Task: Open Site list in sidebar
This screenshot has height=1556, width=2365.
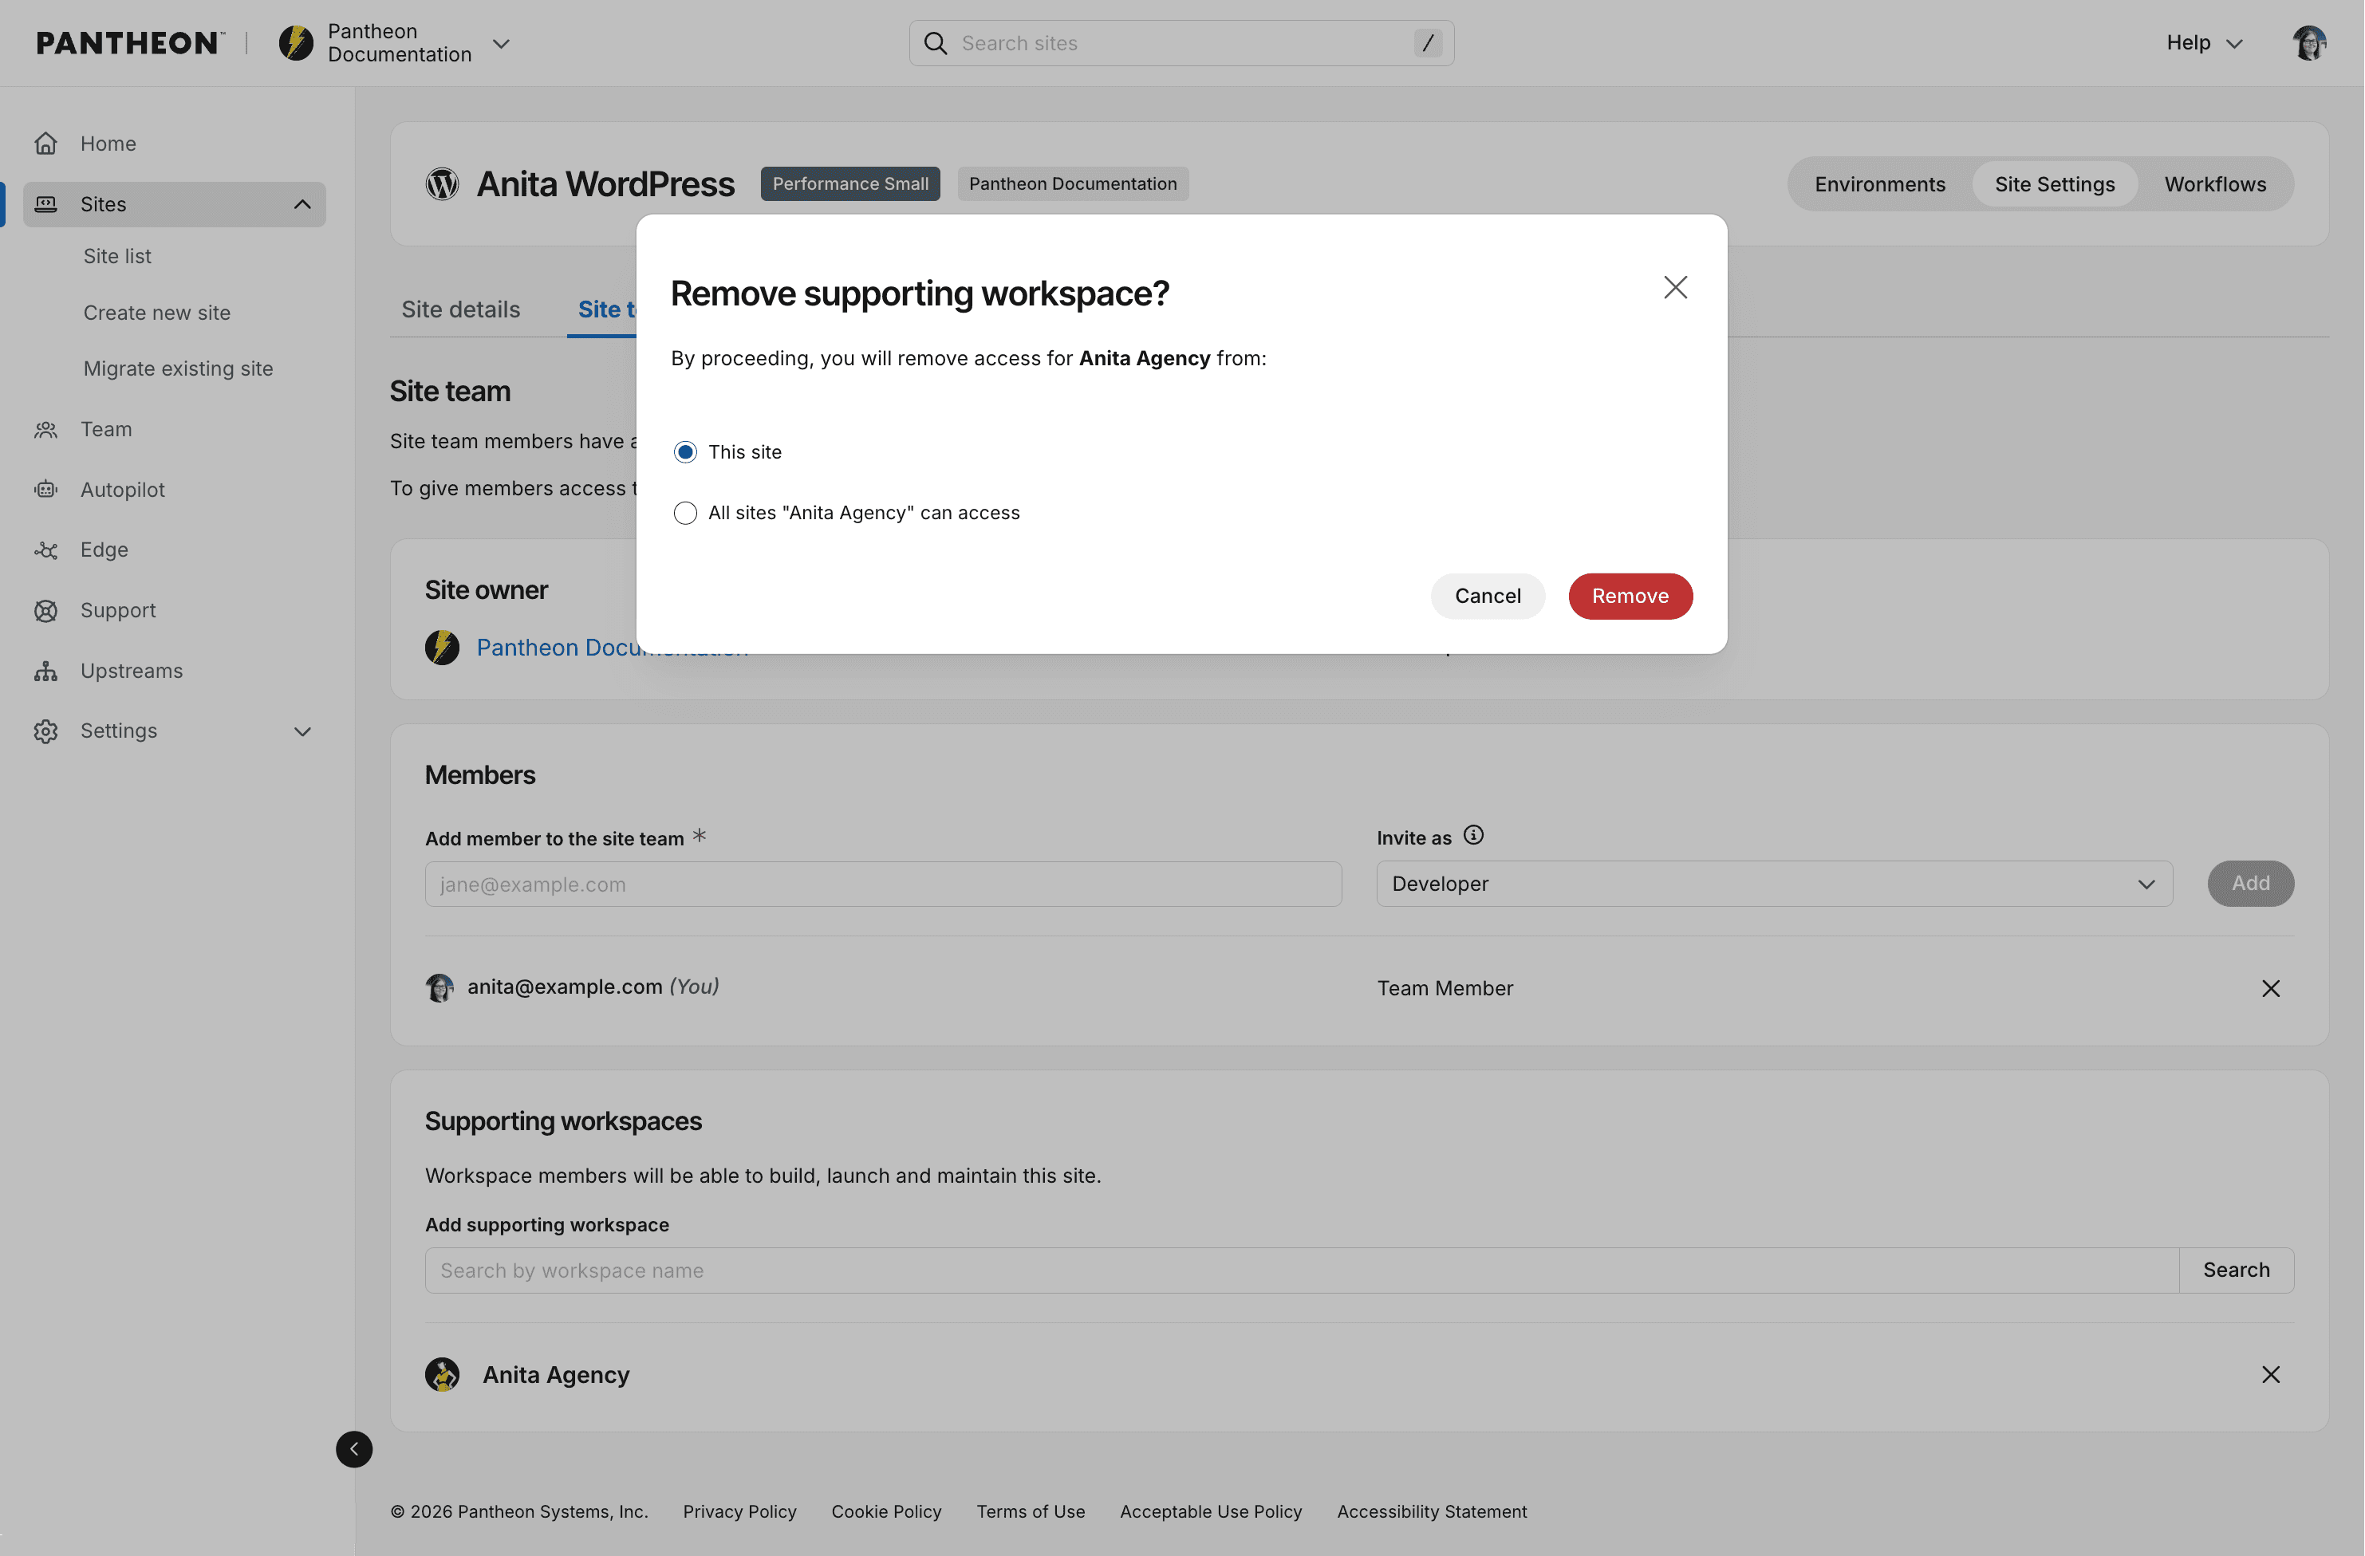Action: pos(117,256)
